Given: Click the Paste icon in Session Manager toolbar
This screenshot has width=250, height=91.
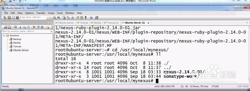Looking at the screenshot, I should [x=28, y=27].
